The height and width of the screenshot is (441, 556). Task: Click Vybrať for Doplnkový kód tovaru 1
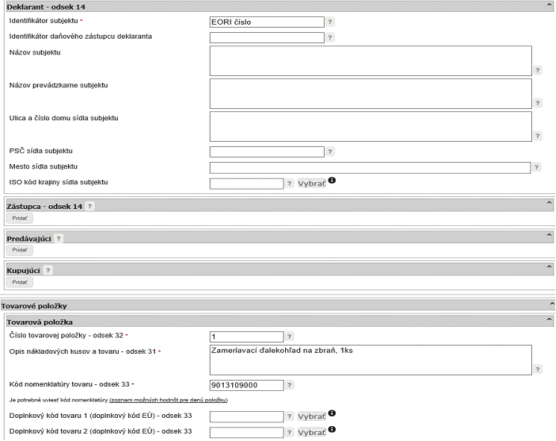[x=312, y=416]
